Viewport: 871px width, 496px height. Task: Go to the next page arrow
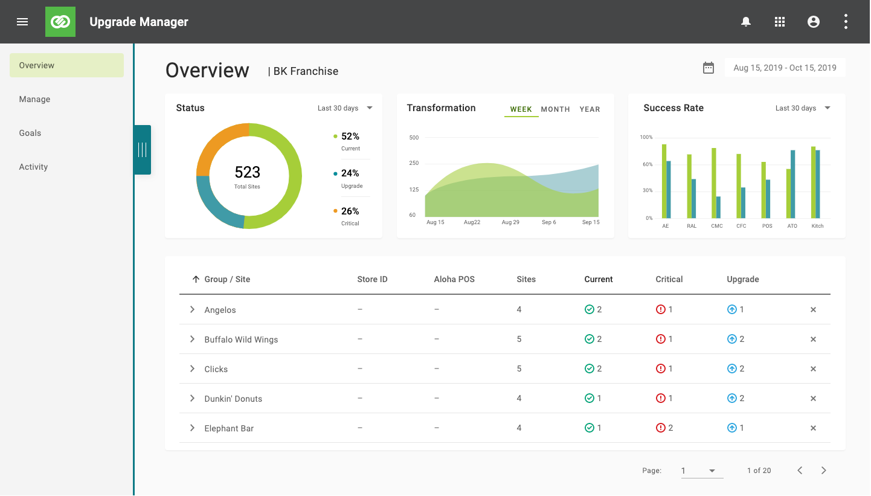pyautogui.click(x=823, y=471)
